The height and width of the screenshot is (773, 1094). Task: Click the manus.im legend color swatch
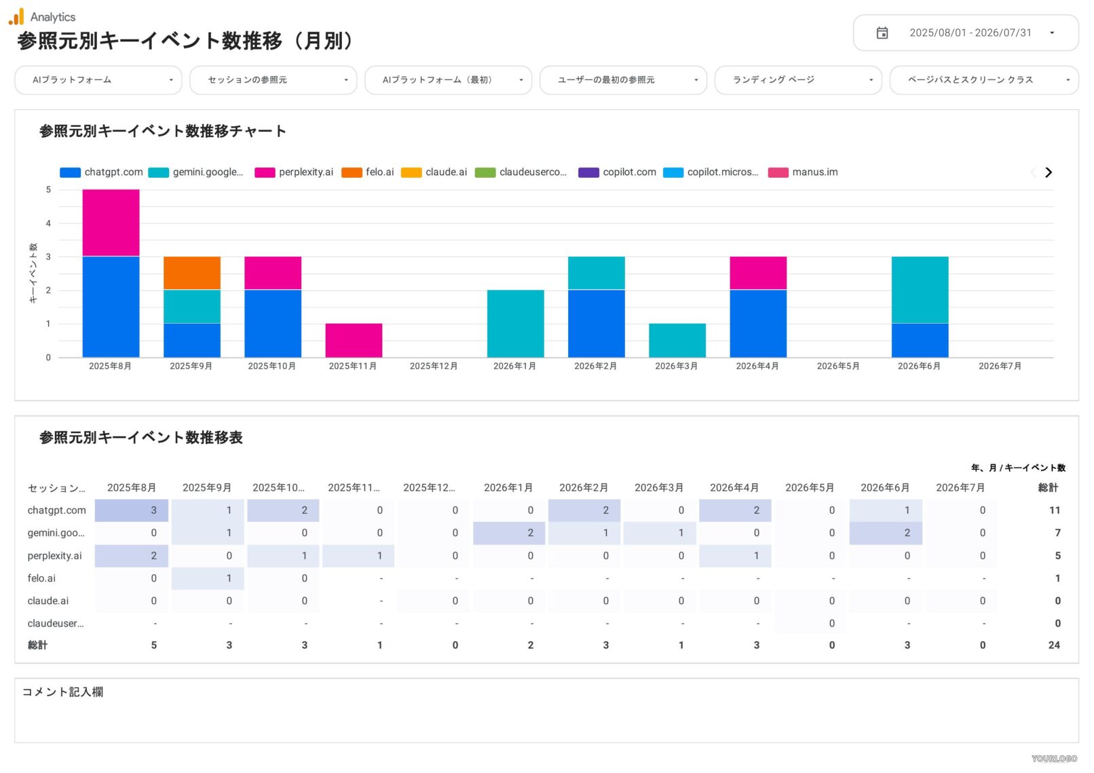click(778, 172)
